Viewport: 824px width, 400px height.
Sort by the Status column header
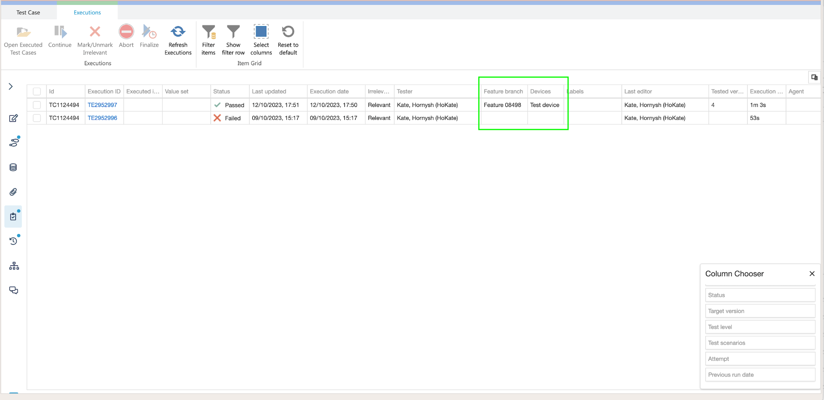tap(222, 92)
